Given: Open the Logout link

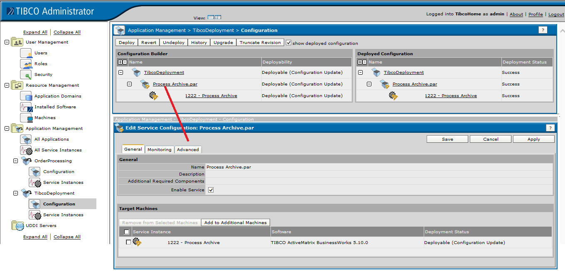Looking at the screenshot, I should (556, 14).
